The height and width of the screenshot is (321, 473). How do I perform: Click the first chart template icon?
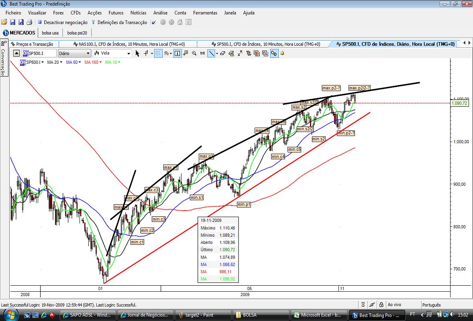[257, 53]
